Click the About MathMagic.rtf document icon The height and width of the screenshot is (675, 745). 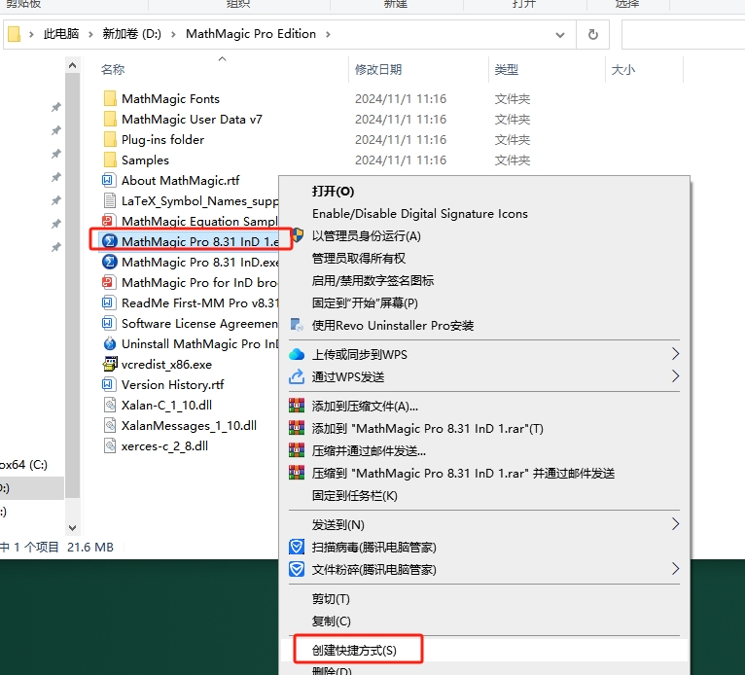[108, 180]
